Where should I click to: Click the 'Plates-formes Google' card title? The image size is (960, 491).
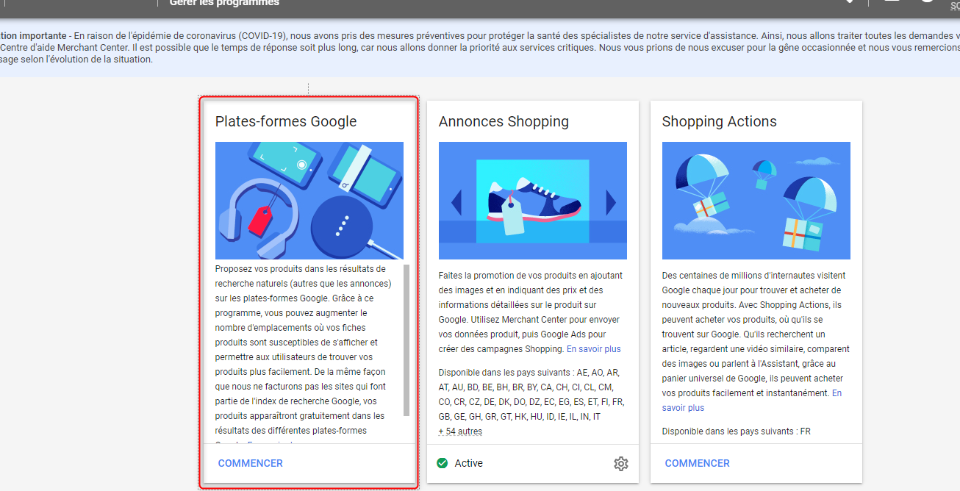(x=286, y=122)
